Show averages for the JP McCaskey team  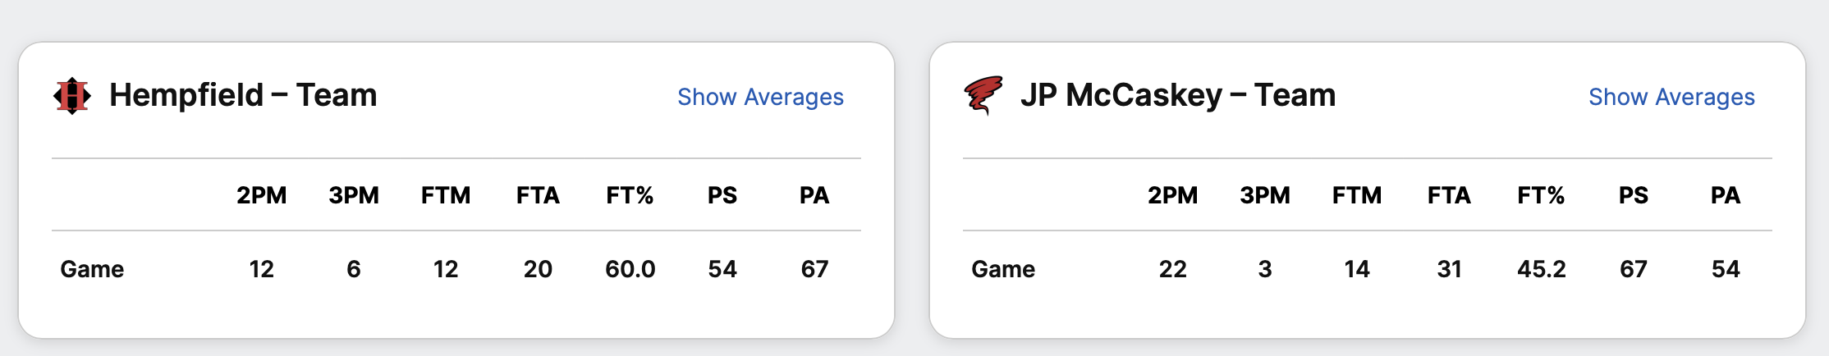(1671, 97)
